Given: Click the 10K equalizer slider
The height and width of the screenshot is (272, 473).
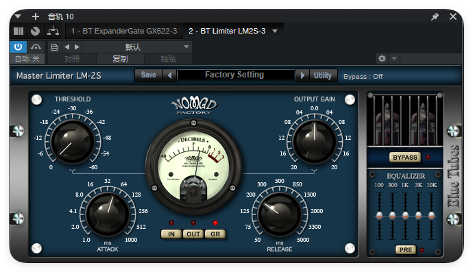Looking at the screenshot, I should tap(432, 216).
